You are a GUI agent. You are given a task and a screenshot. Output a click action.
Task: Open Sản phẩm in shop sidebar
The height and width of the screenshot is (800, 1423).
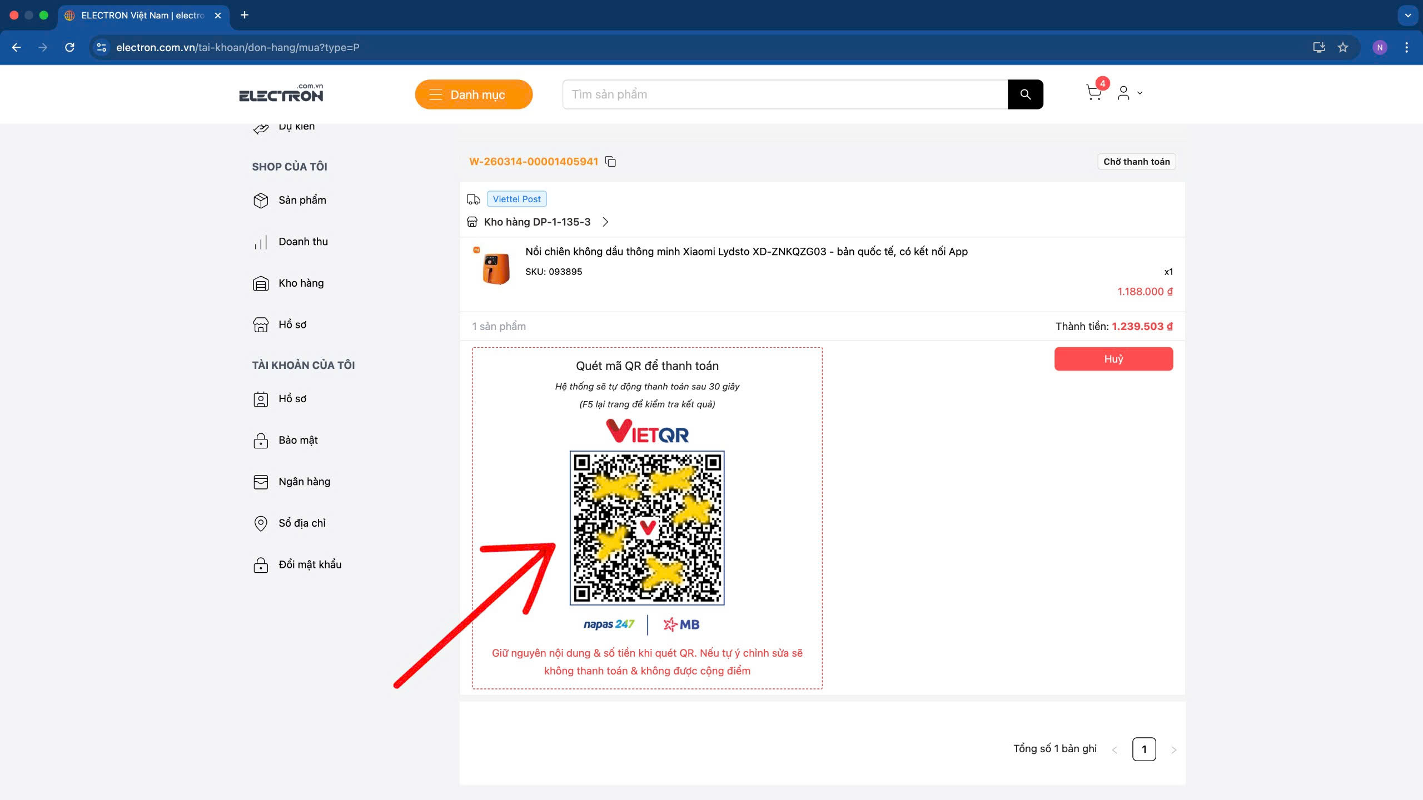[x=302, y=200]
